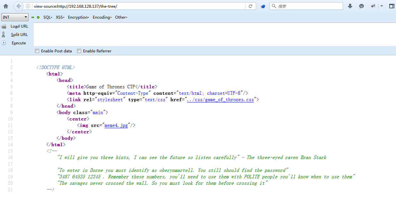This screenshot has width=396, height=213.
Task: Open the Encoding menu
Action: pyautogui.click(x=102, y=17)
